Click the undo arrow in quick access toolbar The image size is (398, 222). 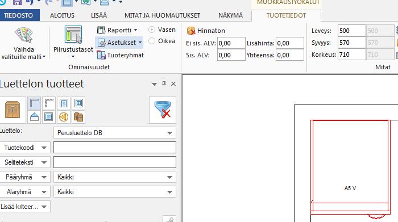(30, 2)
